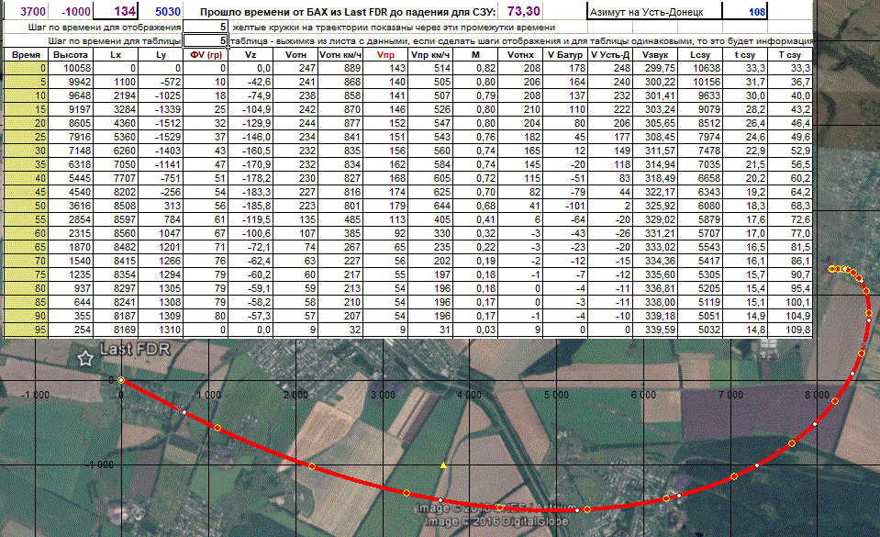
Task: Click the chart axis label 4 000
Action: tap(469, 395)
